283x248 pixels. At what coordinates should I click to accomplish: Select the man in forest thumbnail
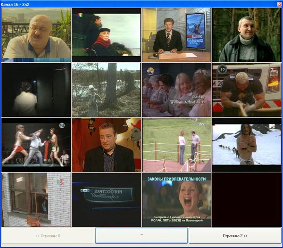click(247, 35)
